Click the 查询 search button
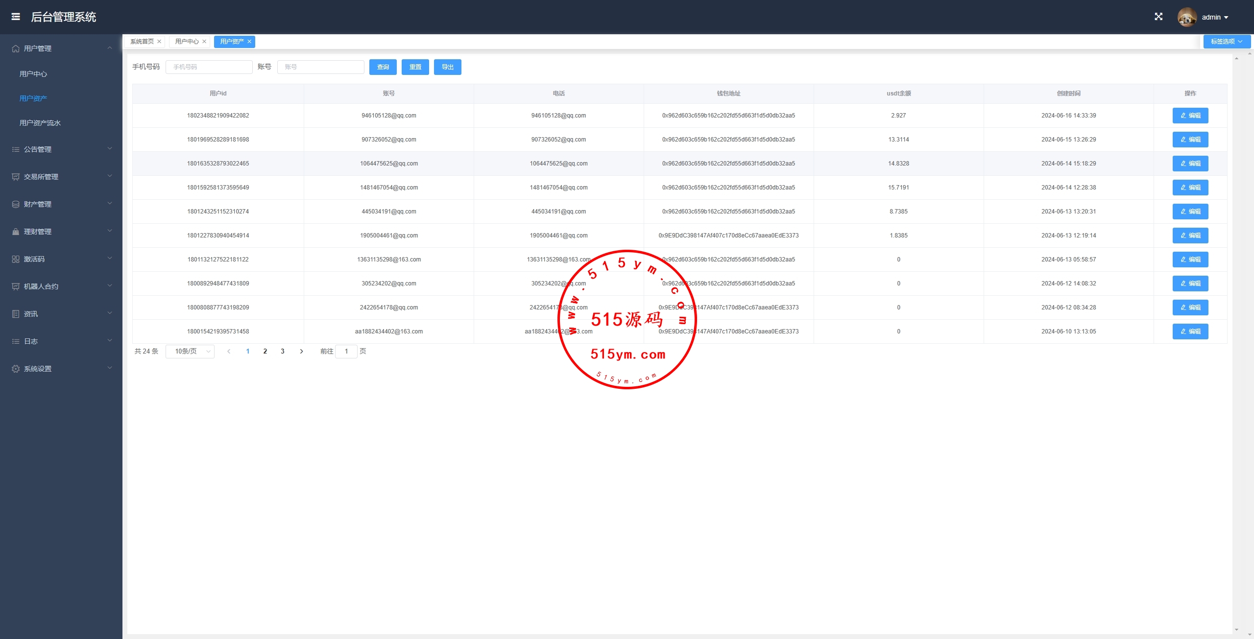 click(x=383, y=67)
